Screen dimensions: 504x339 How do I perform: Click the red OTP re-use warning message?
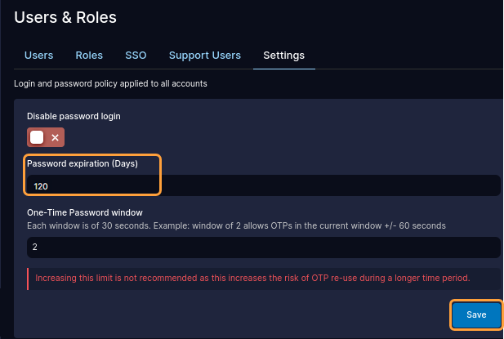point(252,278)
